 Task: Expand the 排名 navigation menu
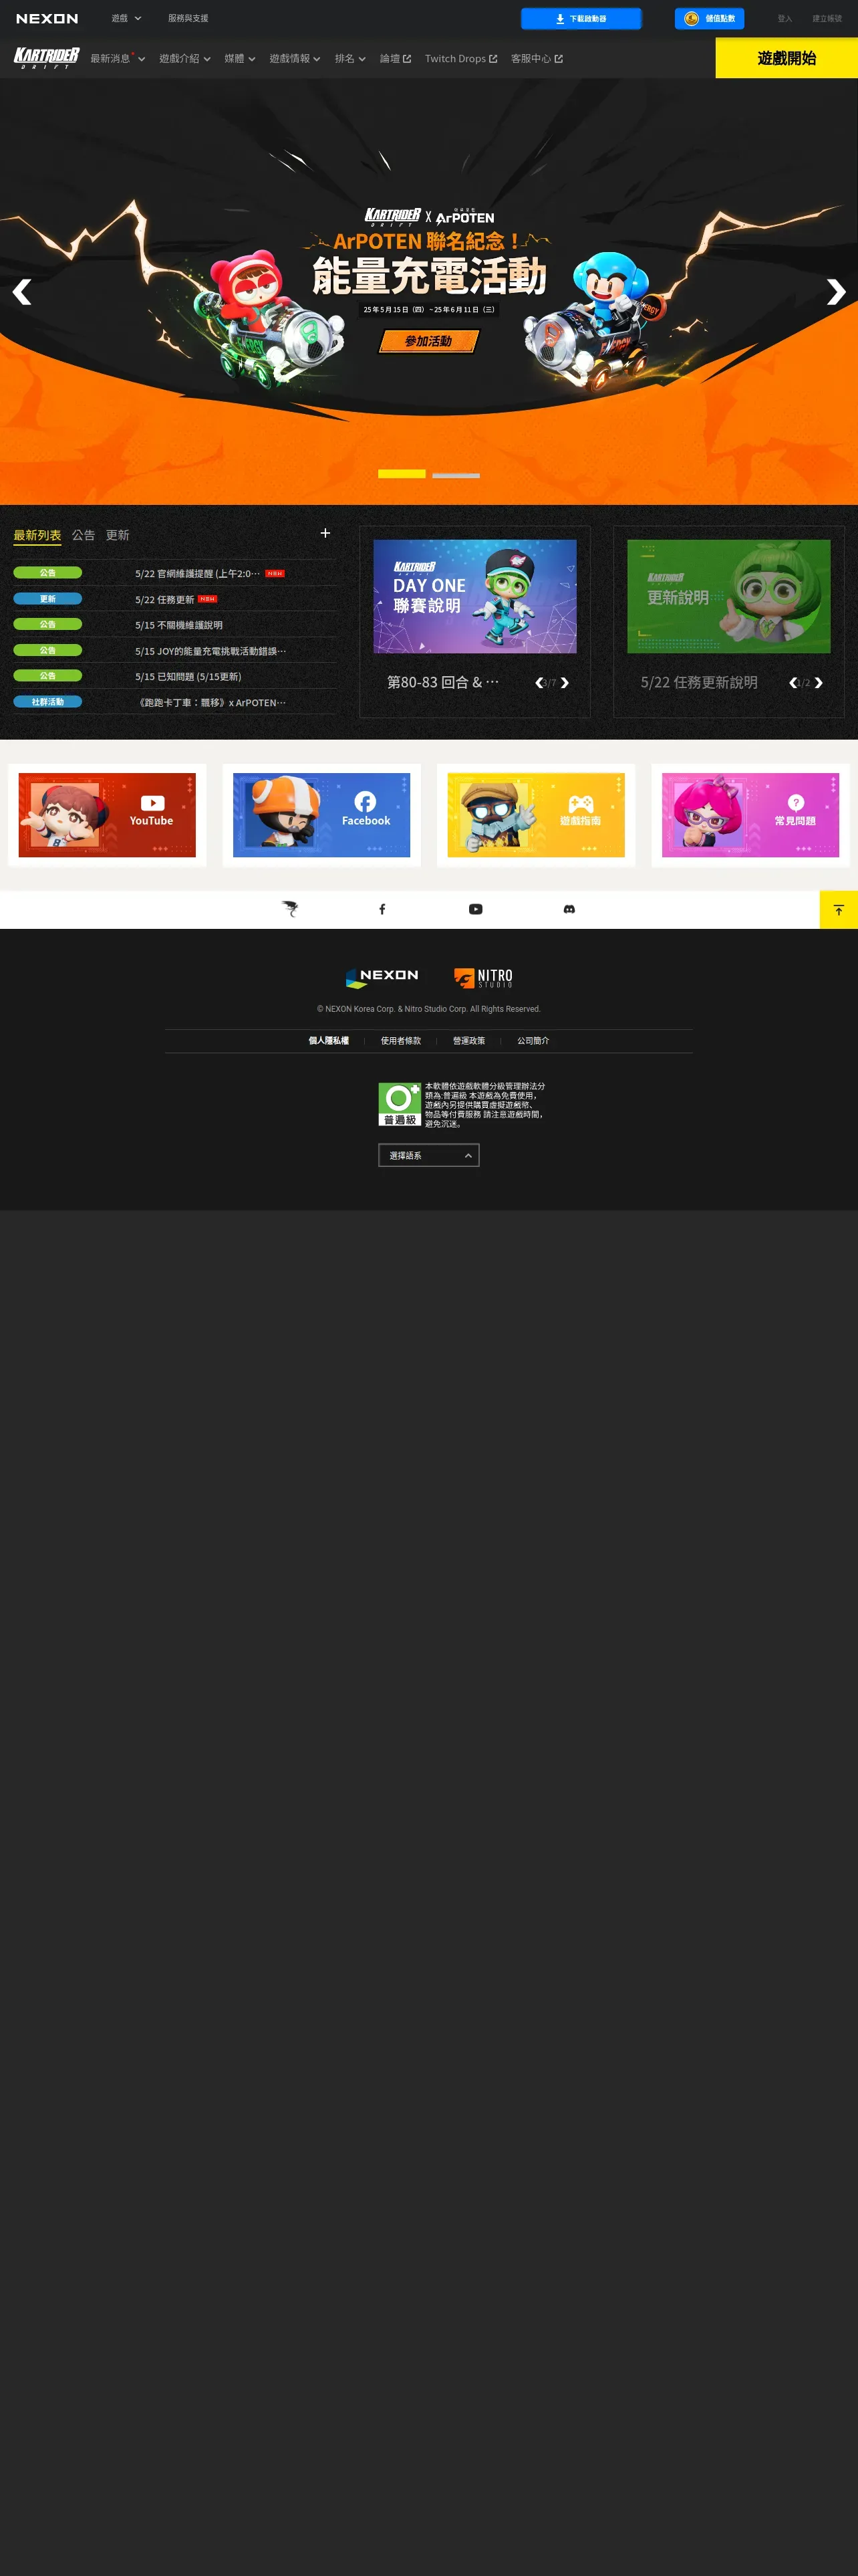coord(349,59)
